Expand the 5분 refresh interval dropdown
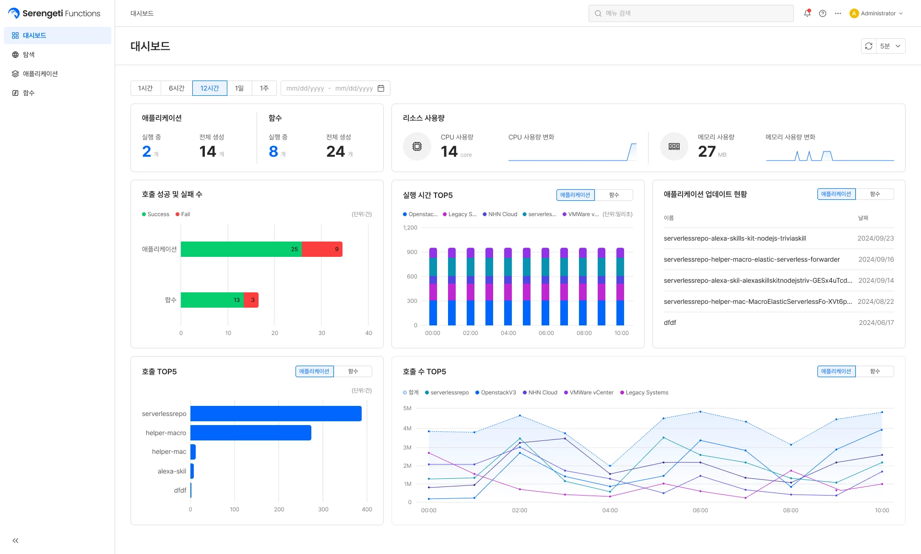921x554 pixels. (891, 46)
